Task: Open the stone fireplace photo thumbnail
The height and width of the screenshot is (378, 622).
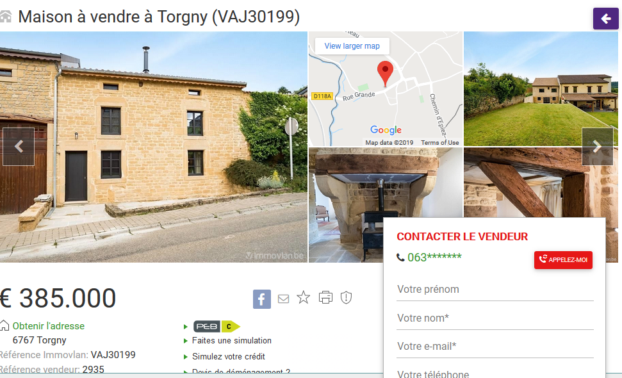Action: click(346, 205)
